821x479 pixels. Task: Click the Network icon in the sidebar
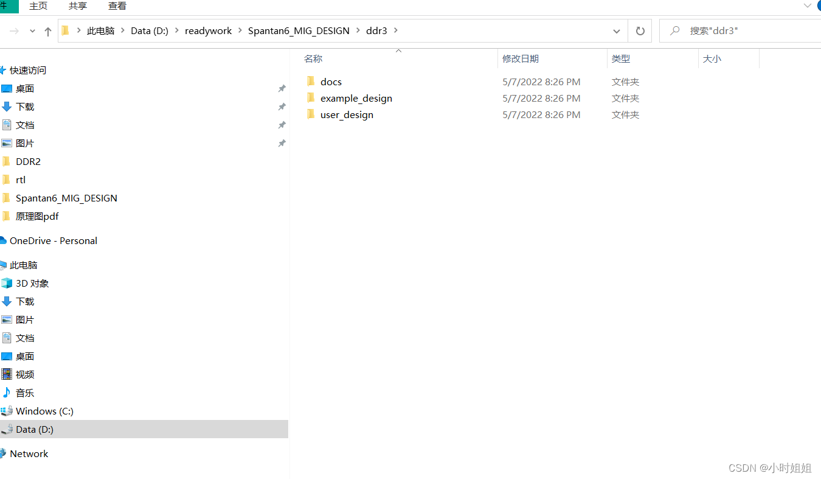point(3,453)
